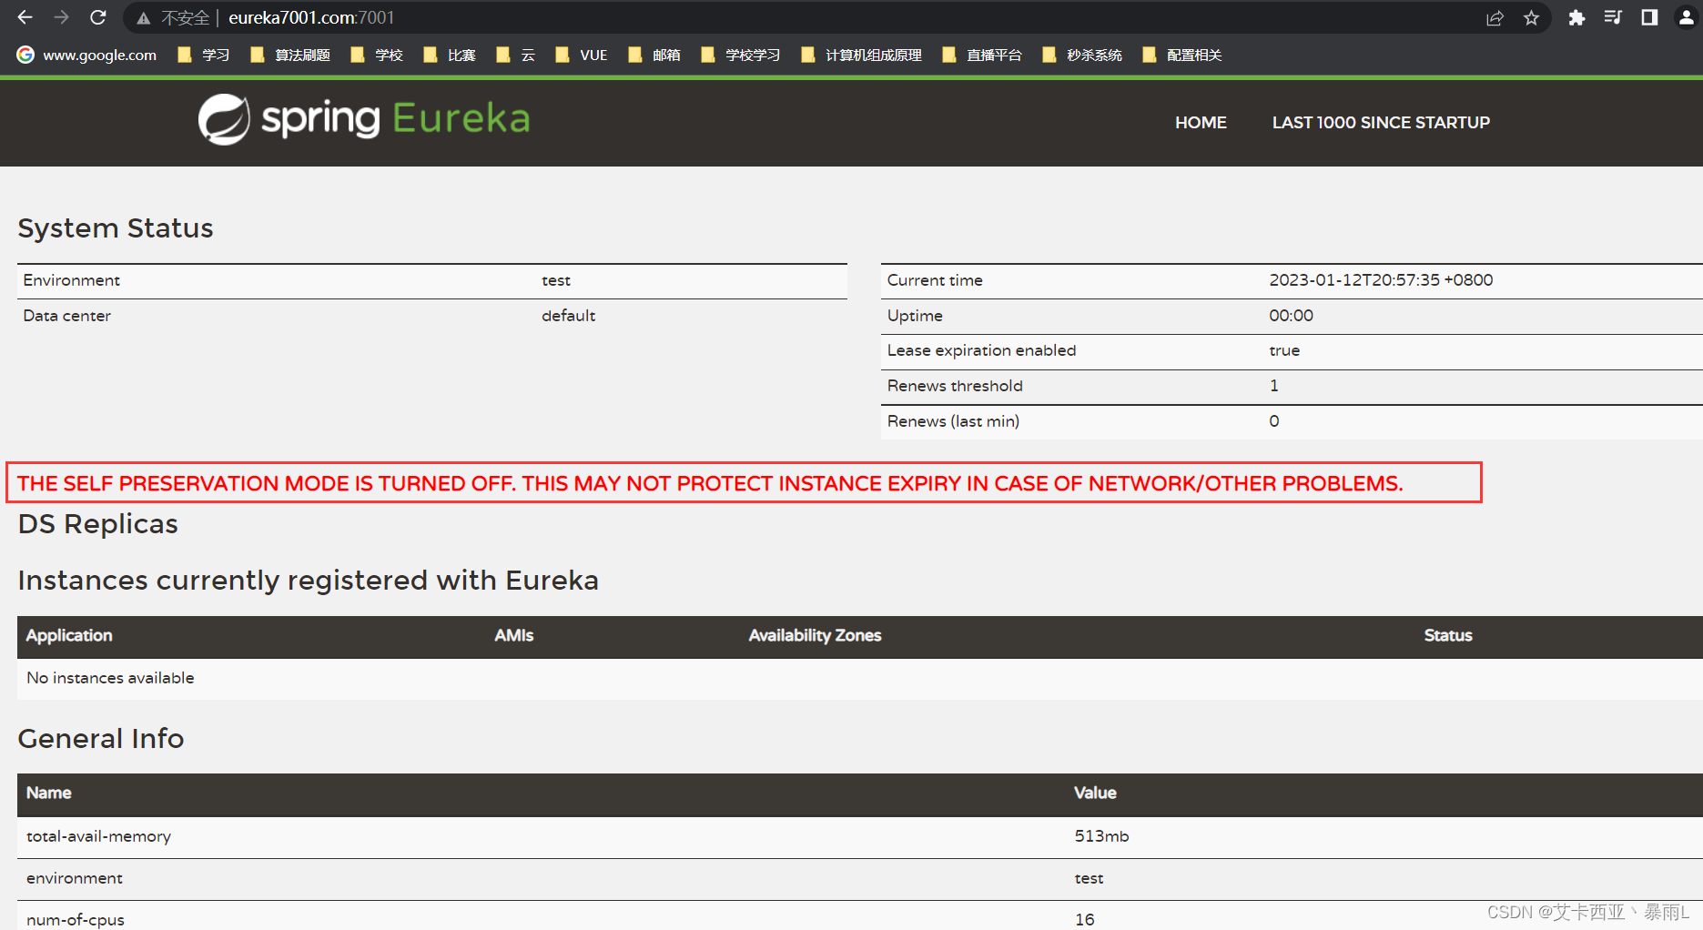Open the extensions puzzle icon
The image size is (1703, 930).
click(1576, 18)
